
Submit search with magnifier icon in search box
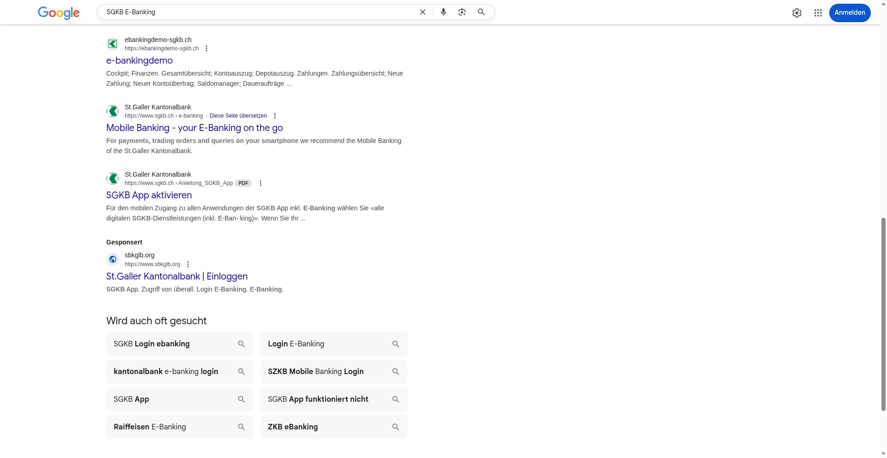[481, 12]
